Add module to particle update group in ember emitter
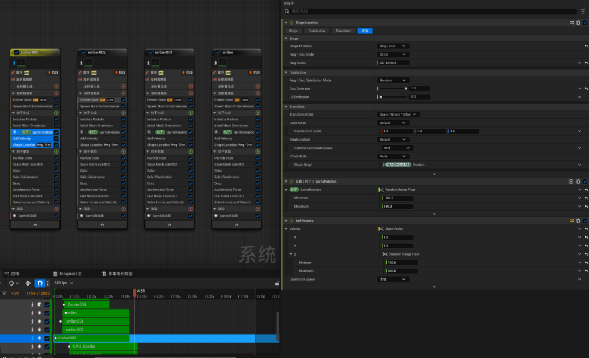 tap(257, 151)
